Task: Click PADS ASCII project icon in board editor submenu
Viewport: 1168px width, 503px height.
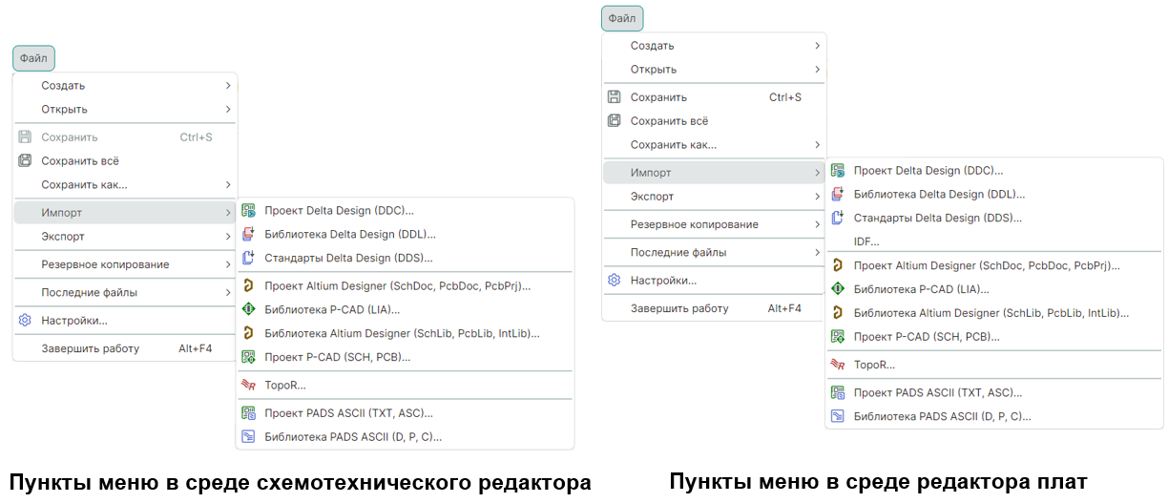Action: (838, 392)
